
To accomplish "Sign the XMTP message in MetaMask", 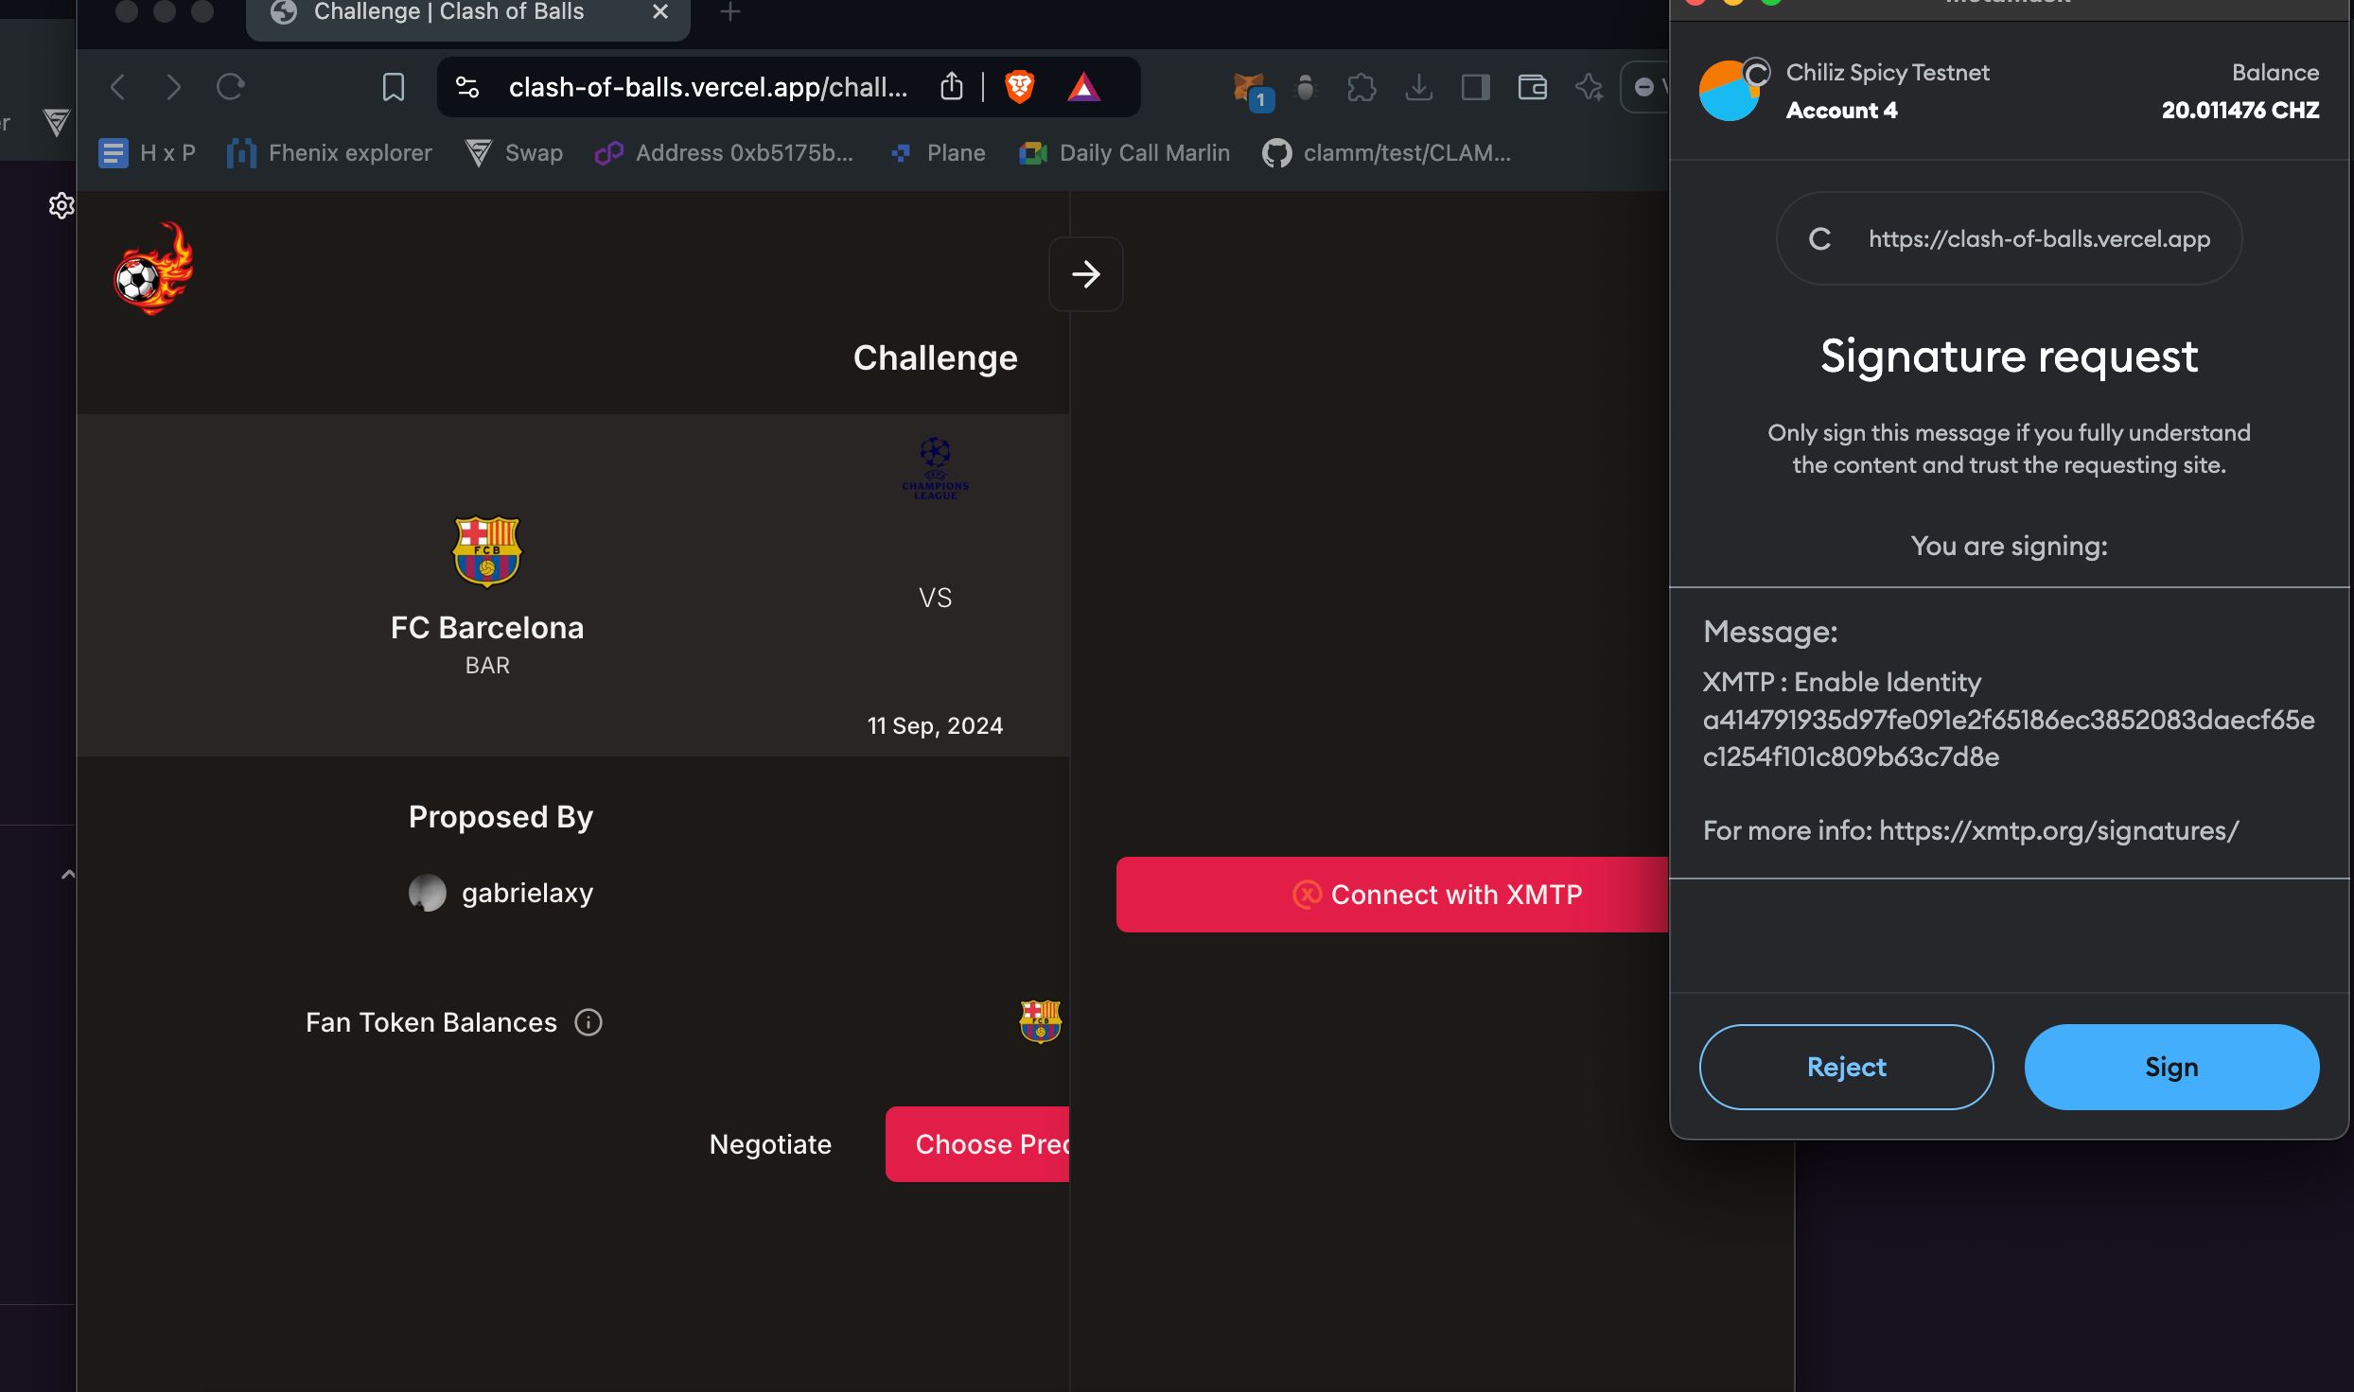I will click(x=2171, y=1067).
